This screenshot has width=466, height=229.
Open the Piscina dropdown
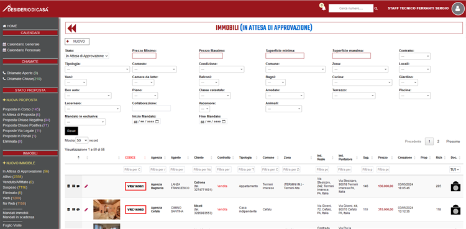tap(414, 96)
